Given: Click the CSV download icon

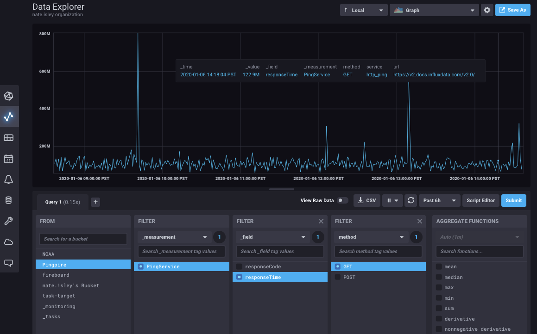Looking at the screenshot, I should click(x=366, y=200).
